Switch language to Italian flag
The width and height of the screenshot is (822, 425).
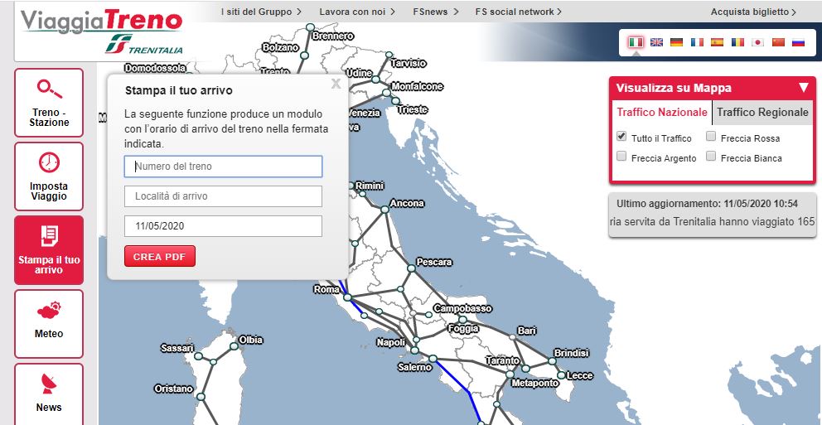click(636, 42)
